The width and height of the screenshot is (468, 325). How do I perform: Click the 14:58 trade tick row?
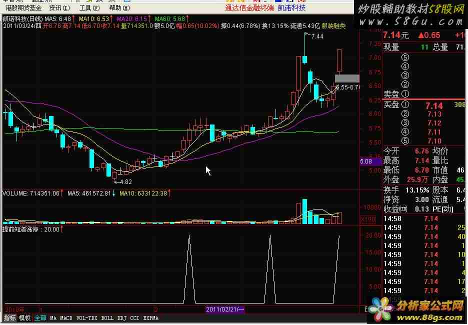click(x=425, y=219)
